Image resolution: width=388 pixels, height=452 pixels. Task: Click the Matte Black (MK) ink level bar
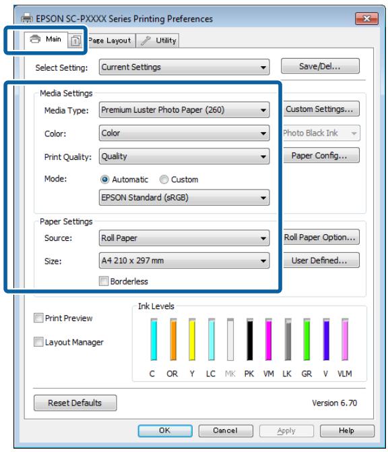[x=230, y=339]
